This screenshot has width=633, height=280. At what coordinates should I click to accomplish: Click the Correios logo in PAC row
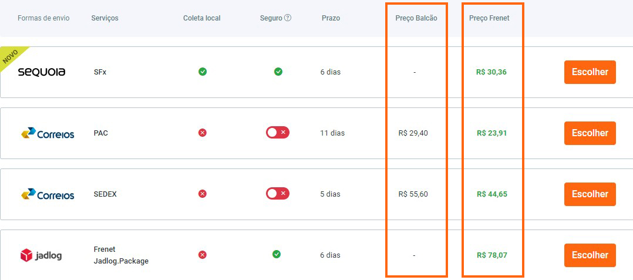[48, 133]
